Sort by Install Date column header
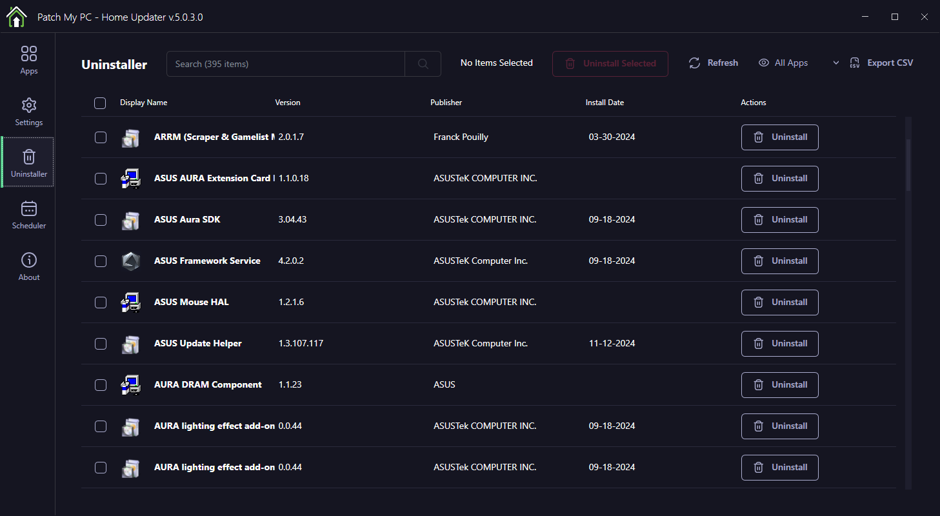940x516 pixels. (605, 103)
